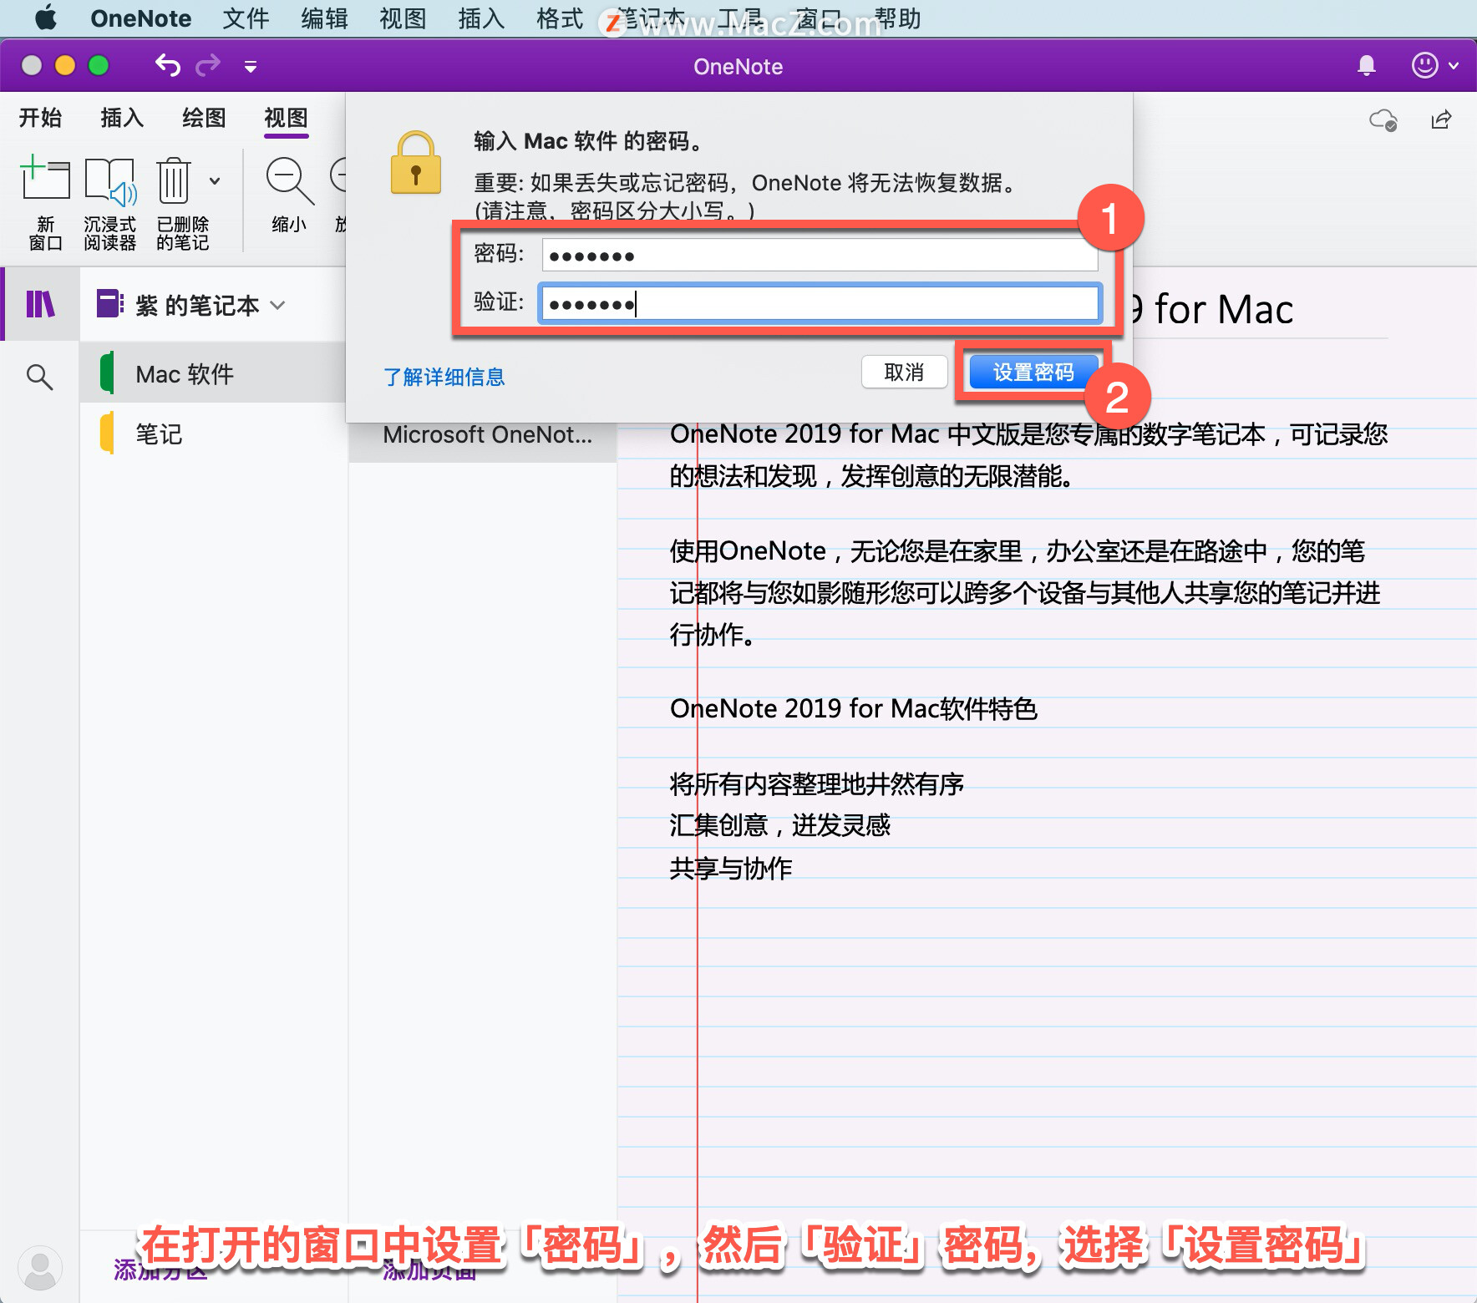Click the undo arrow icon

point(168,65)
